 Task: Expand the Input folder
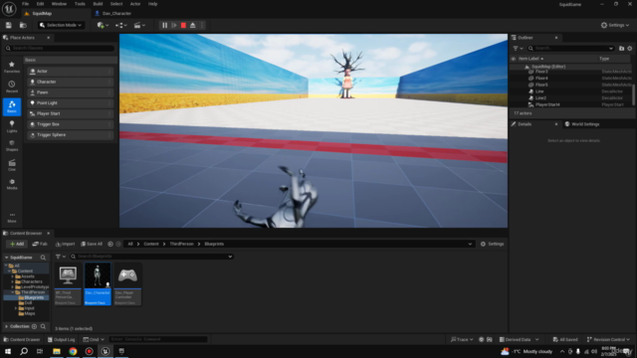tap(16, 308)
